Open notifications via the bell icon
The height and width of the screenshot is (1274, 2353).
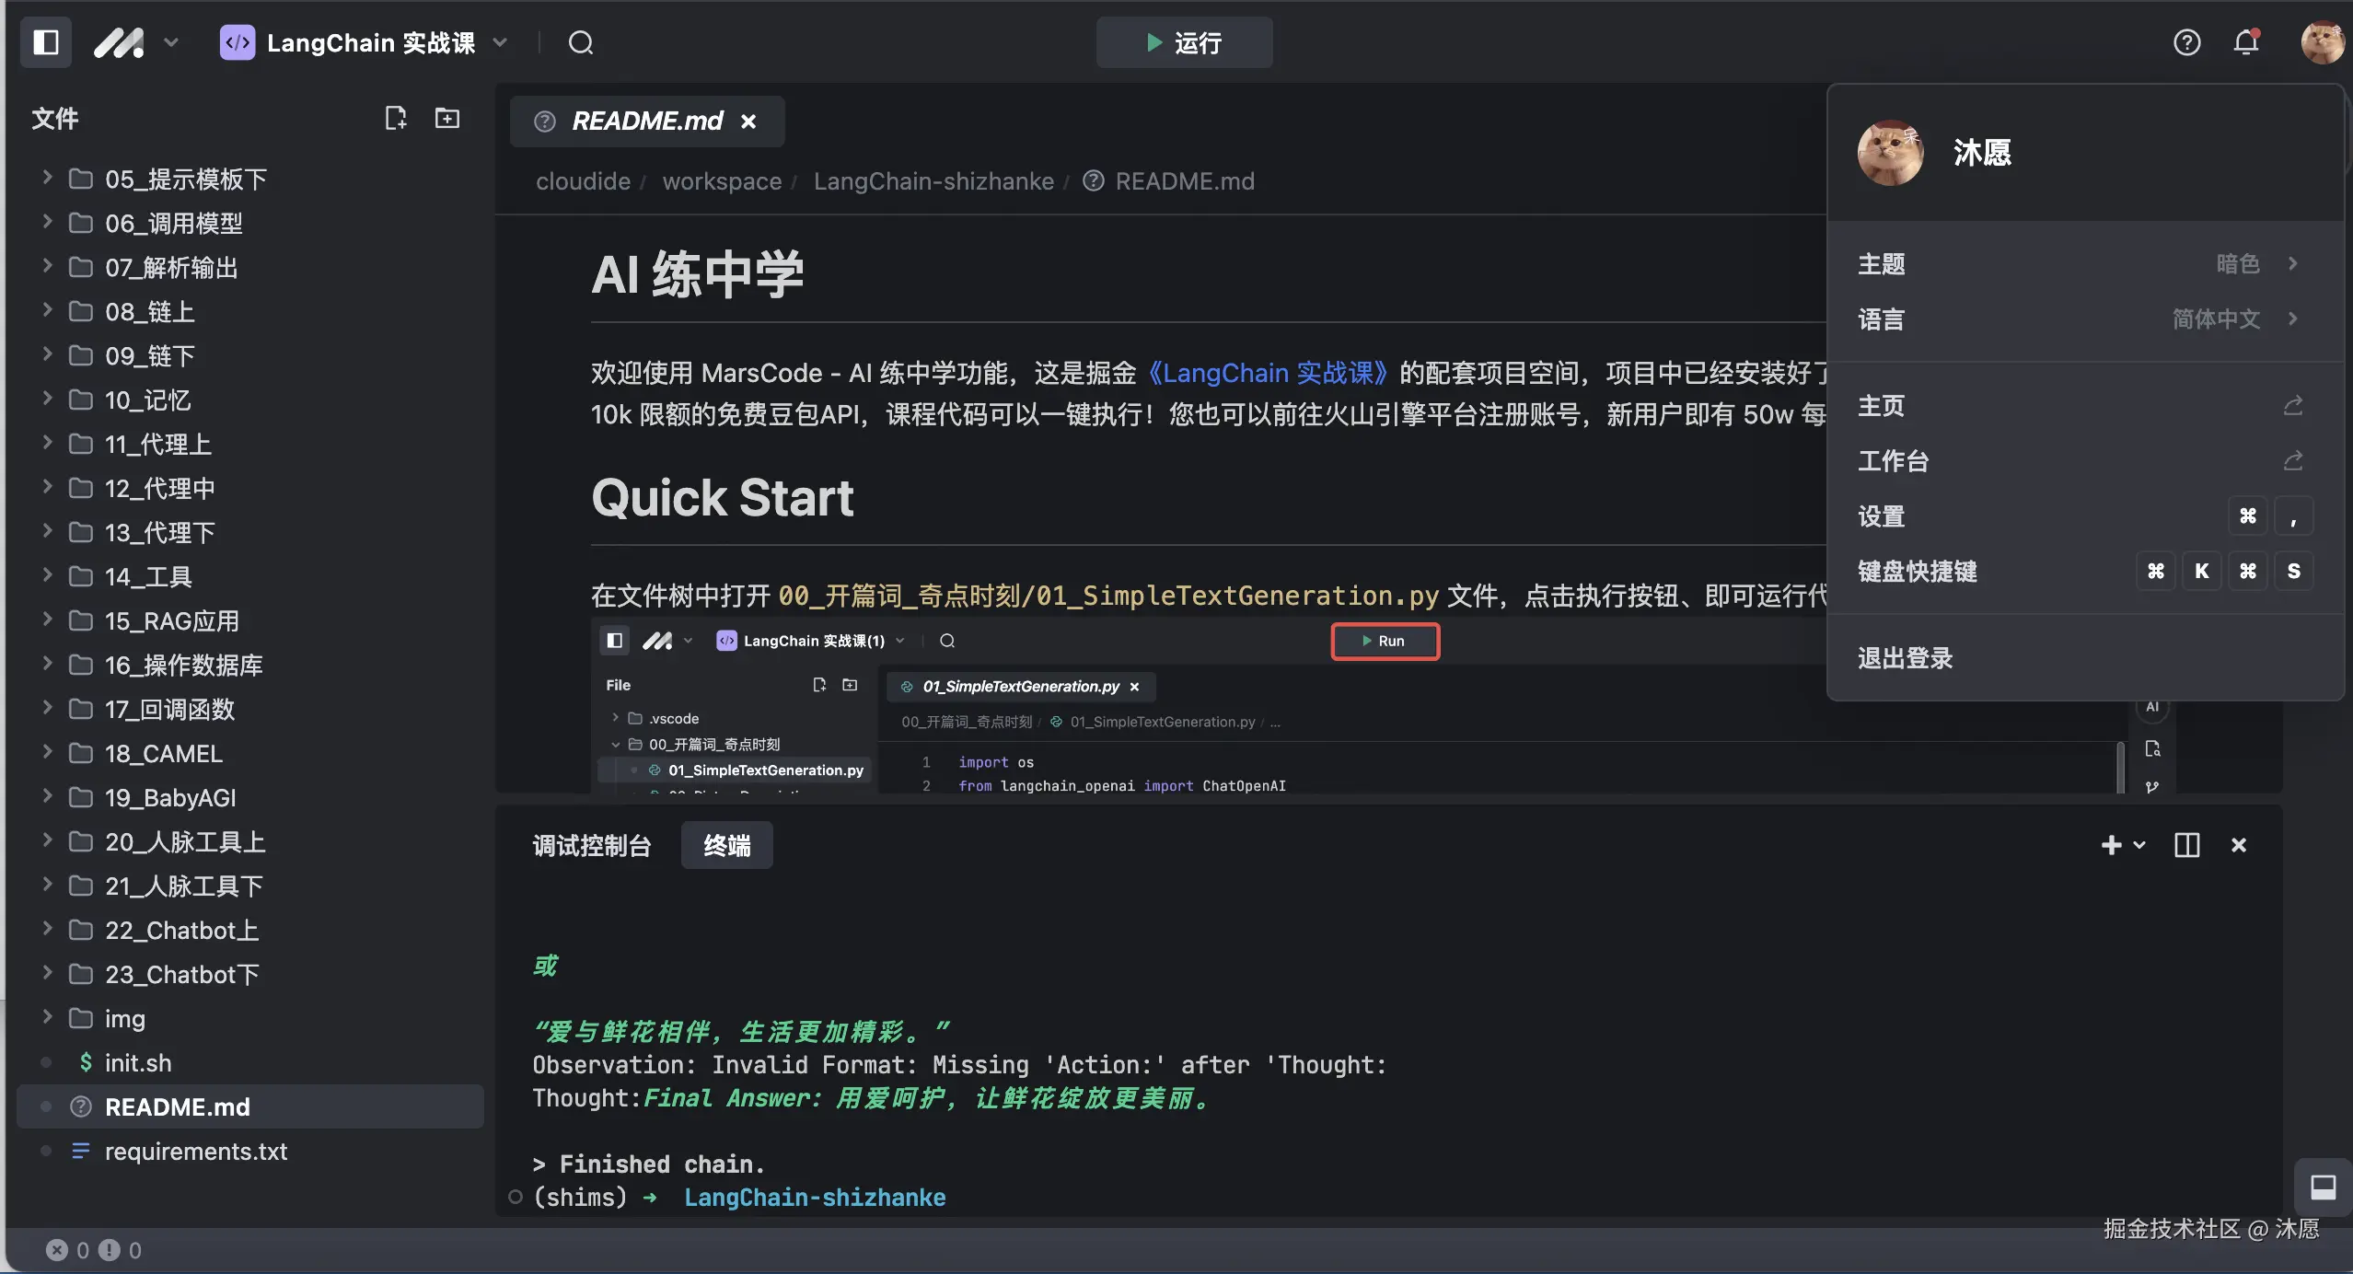coord(2247,42)
